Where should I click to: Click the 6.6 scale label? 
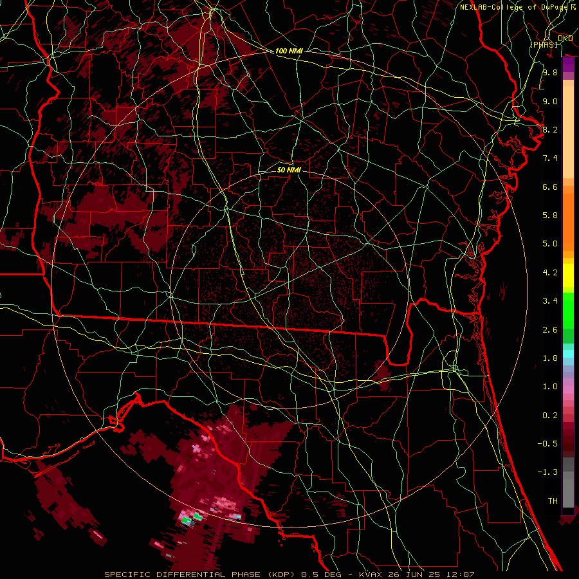tap(550, 187)
